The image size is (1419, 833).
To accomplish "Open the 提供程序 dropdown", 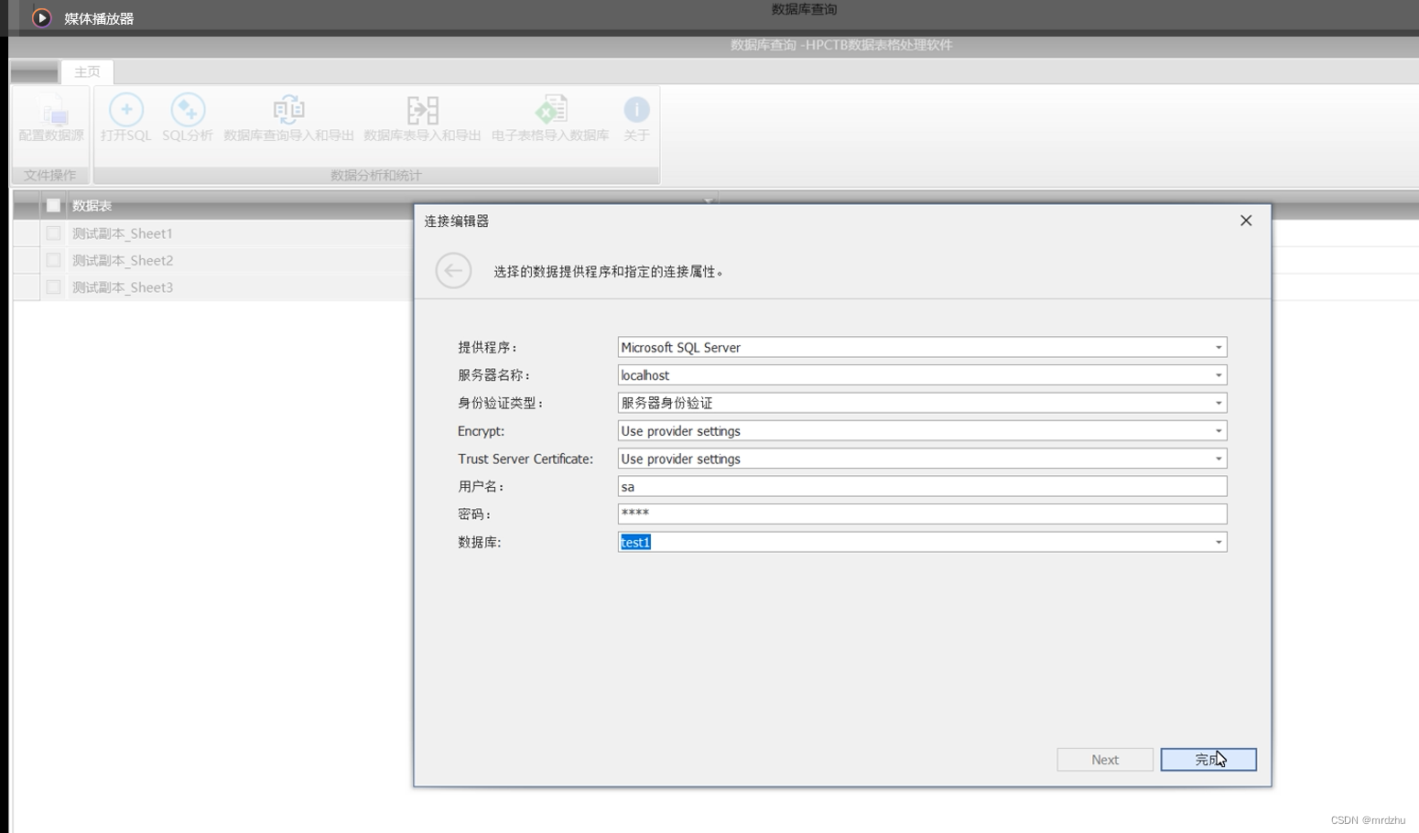I will (x=1219, y=347).
